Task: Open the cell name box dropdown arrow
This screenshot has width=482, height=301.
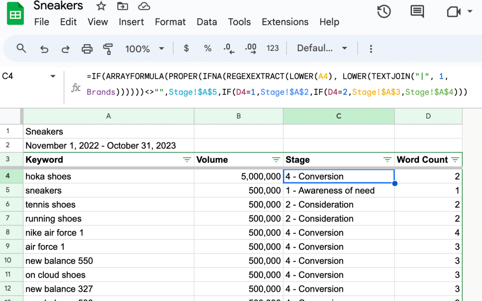Action: (53, 76)
